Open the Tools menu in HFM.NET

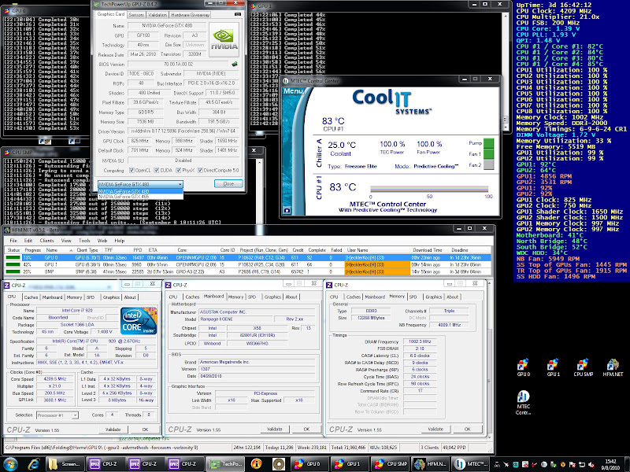[x=84, y=241]
